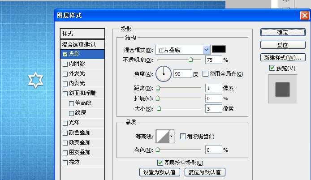
Task: Enable the 纹理 sub-style checkbox
Action: pos(71,113)
